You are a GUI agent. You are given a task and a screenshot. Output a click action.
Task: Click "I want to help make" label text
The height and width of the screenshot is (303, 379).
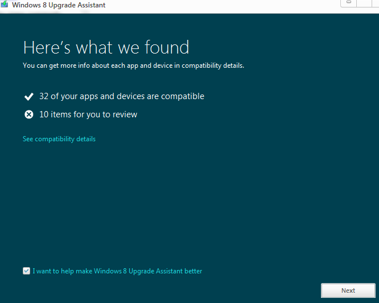coord(117,271)
